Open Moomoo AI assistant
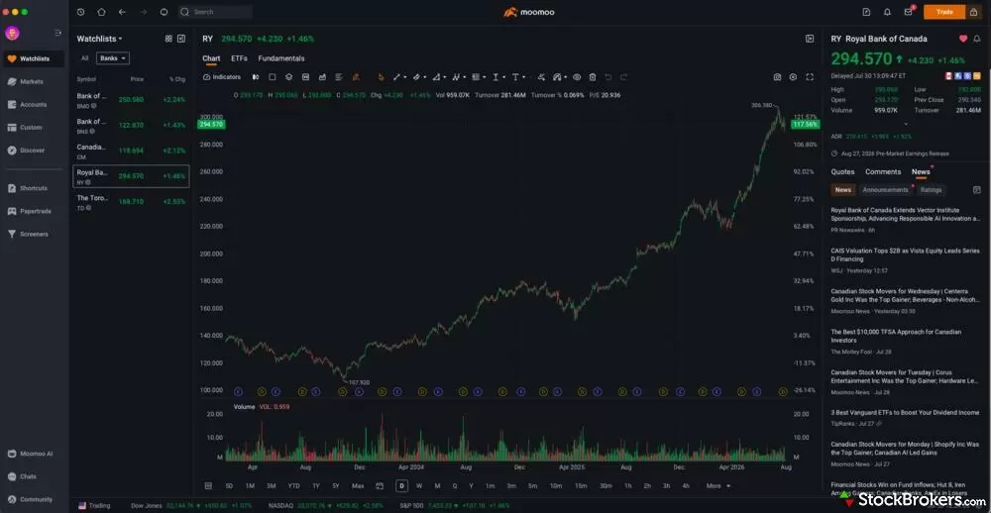This screenshot has height=513, width=991. tap(30, 454)
